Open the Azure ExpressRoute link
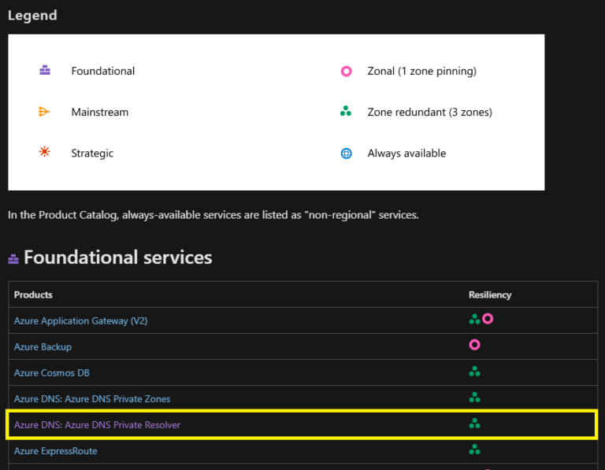The height and width of the screenshot is (470, 605). pyautogui.click(x=56, y=451)
